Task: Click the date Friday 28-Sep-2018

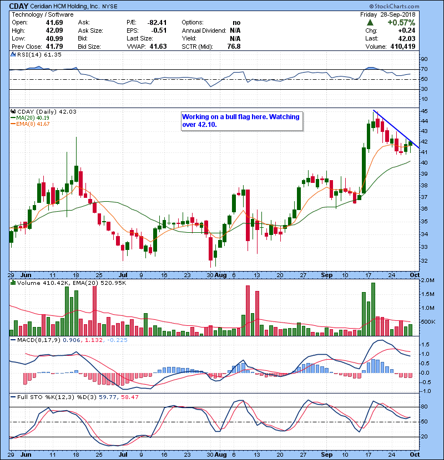Action: click(x=388, y=14)
